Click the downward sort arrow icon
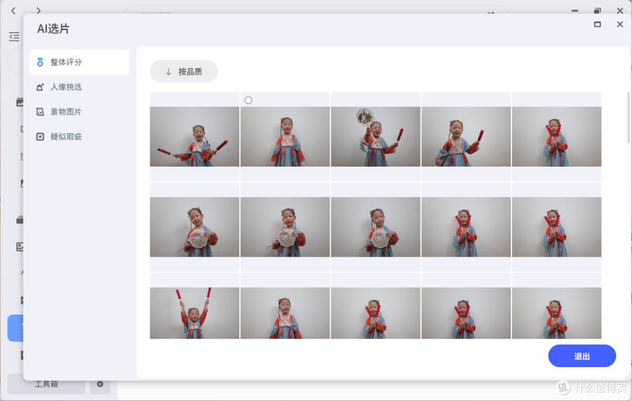The height and width of the screenshot is (401, 632). 169,72
